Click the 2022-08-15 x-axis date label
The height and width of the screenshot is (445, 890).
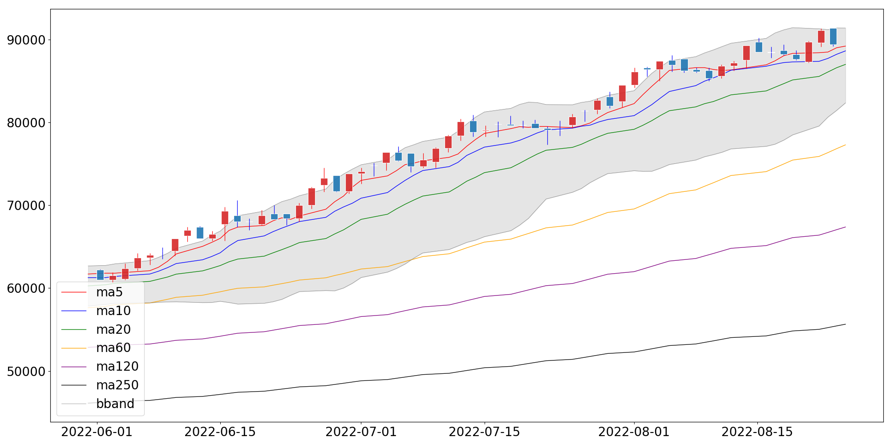[757, 432]
